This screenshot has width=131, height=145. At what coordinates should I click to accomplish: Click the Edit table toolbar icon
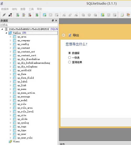51,15
